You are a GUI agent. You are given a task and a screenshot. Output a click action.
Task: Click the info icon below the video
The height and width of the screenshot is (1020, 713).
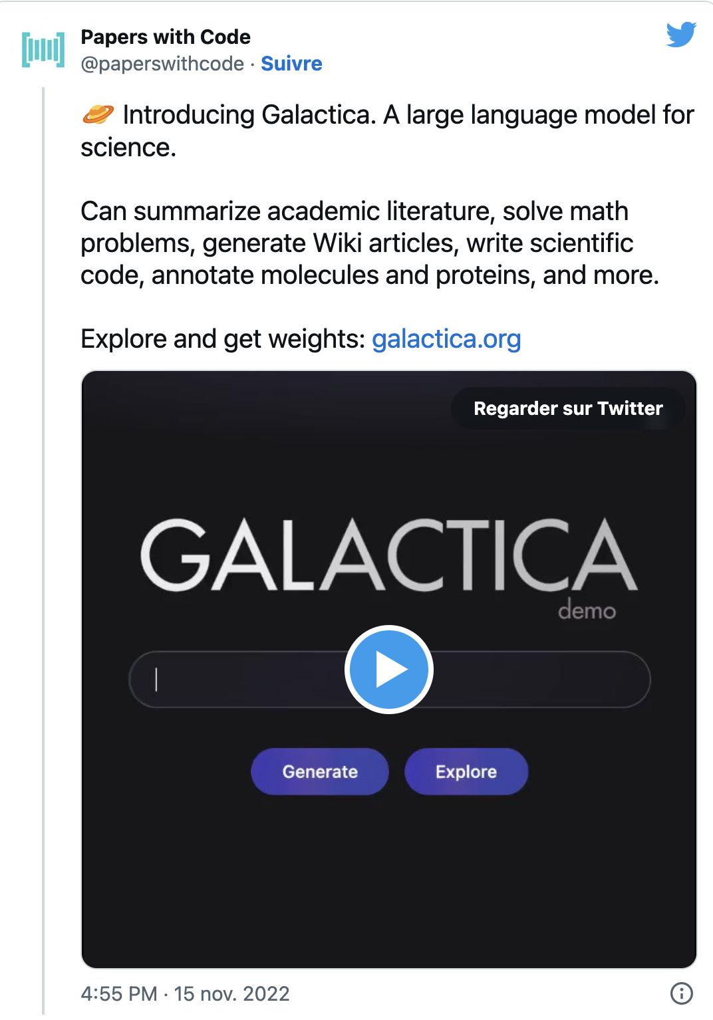click(681, 993)
